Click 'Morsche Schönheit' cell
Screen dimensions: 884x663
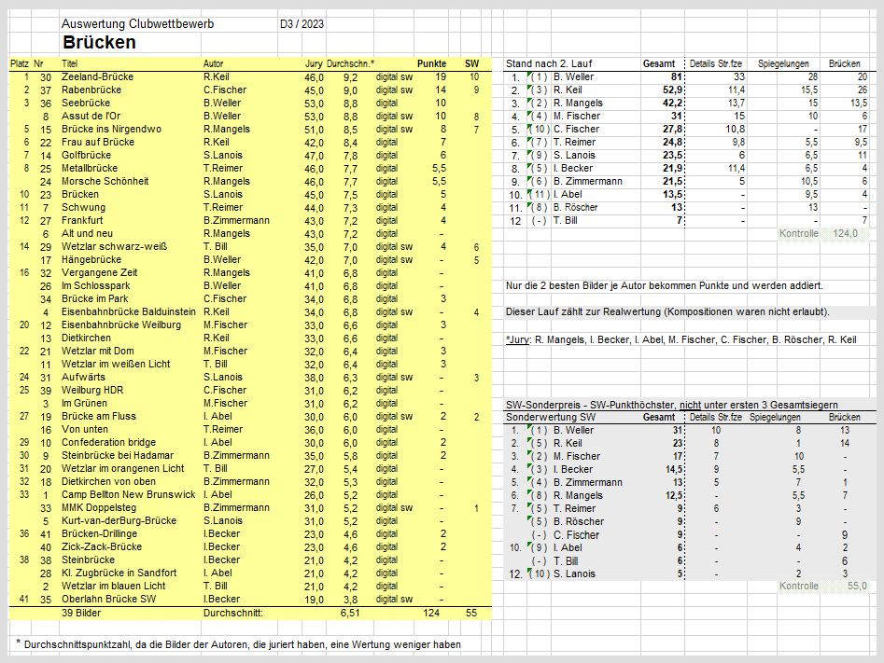pos(105,181)
